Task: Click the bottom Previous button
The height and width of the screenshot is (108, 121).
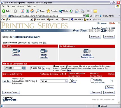Action: pyautogui.click(x=96, y=93)
